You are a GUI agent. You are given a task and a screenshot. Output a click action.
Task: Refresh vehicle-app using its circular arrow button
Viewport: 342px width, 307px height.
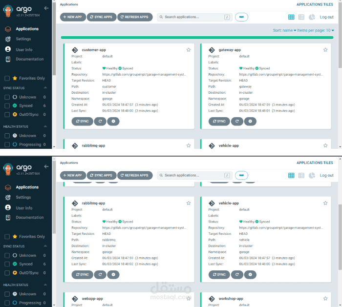click(237, 274)
